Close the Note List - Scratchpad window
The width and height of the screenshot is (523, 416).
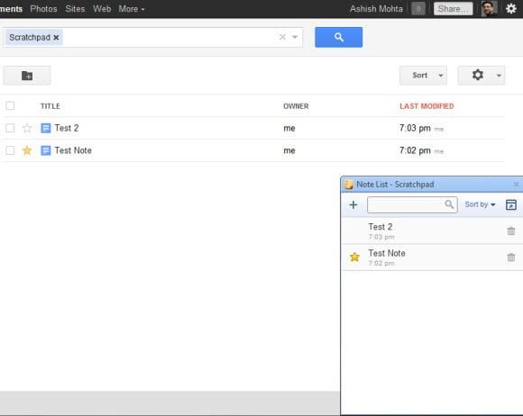(516, 185)
